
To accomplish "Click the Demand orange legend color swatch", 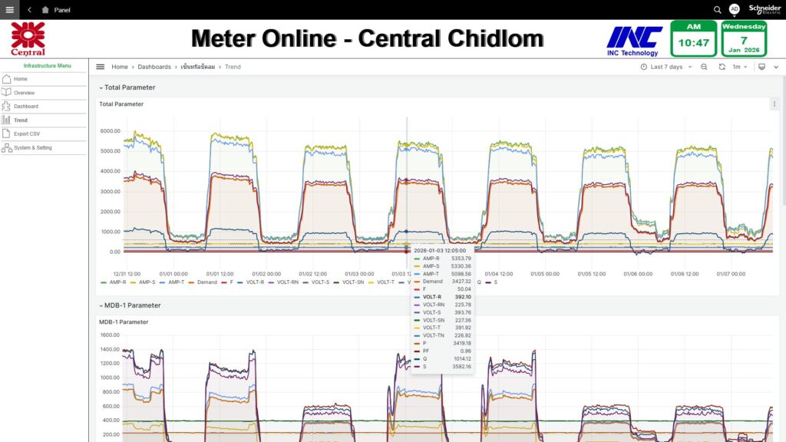I will coord(191,282).
